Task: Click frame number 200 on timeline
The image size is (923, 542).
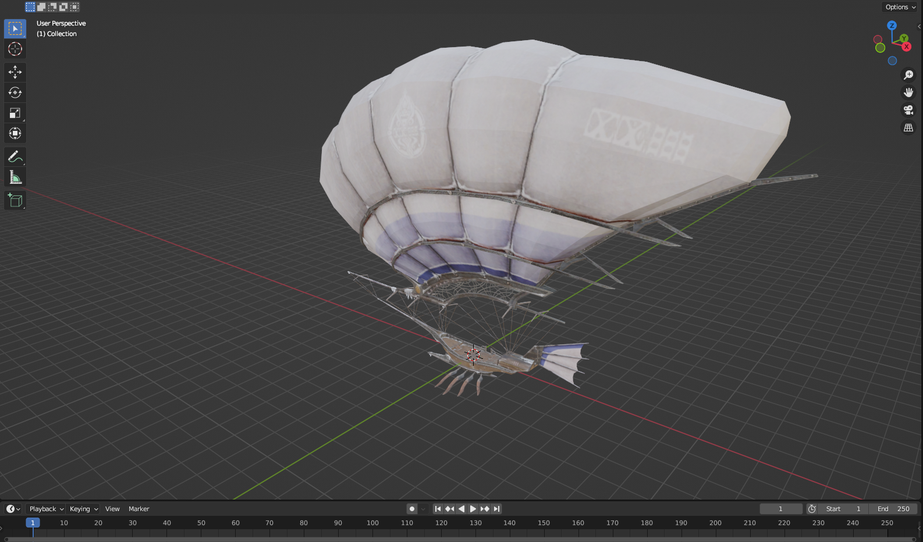Action: (x=715, y=523)
